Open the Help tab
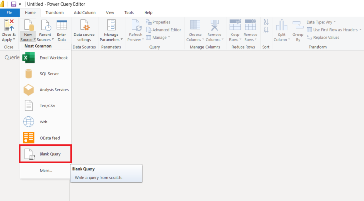This screenshot has width=364, height=201. [x=148, y=12]
